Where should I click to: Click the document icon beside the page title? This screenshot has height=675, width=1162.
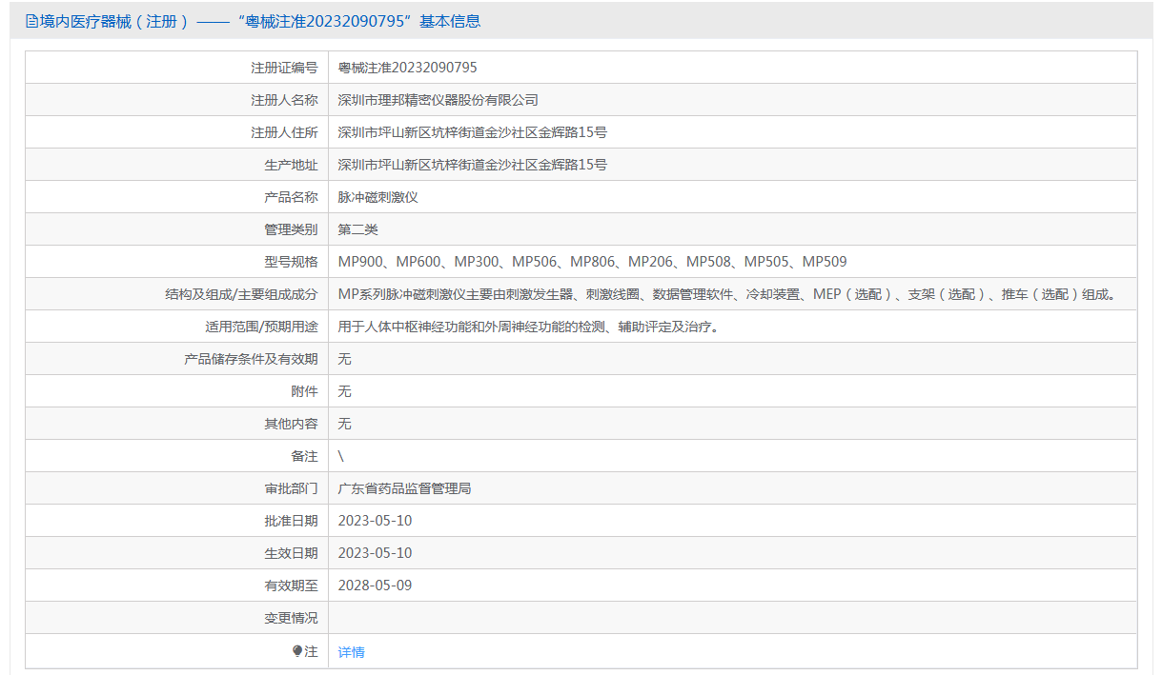(x=32, y=21)
